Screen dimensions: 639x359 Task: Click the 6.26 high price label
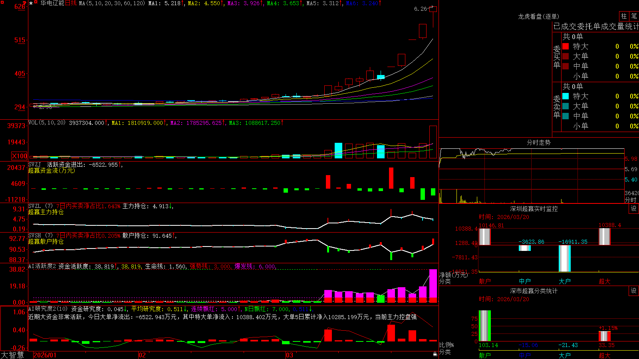(421, 9)
